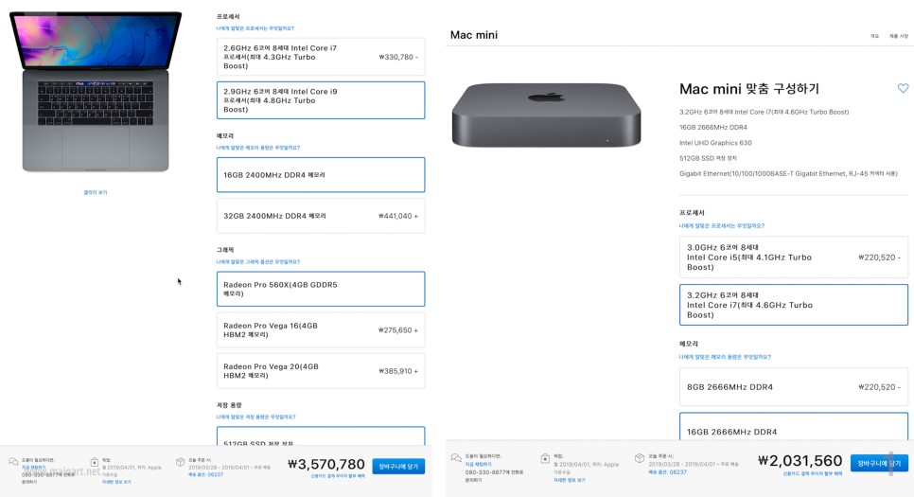Click 512GB SSD spec line in Mac mini summary
The width and height of the screenshot is (914, 497).
point(708,158)
